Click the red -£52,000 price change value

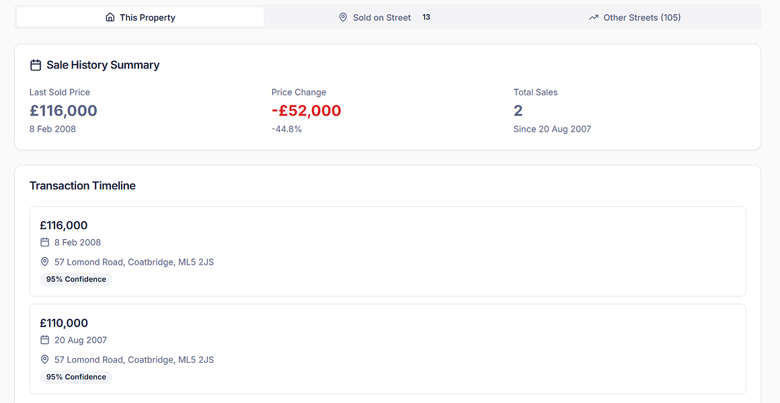coord(306,111)
